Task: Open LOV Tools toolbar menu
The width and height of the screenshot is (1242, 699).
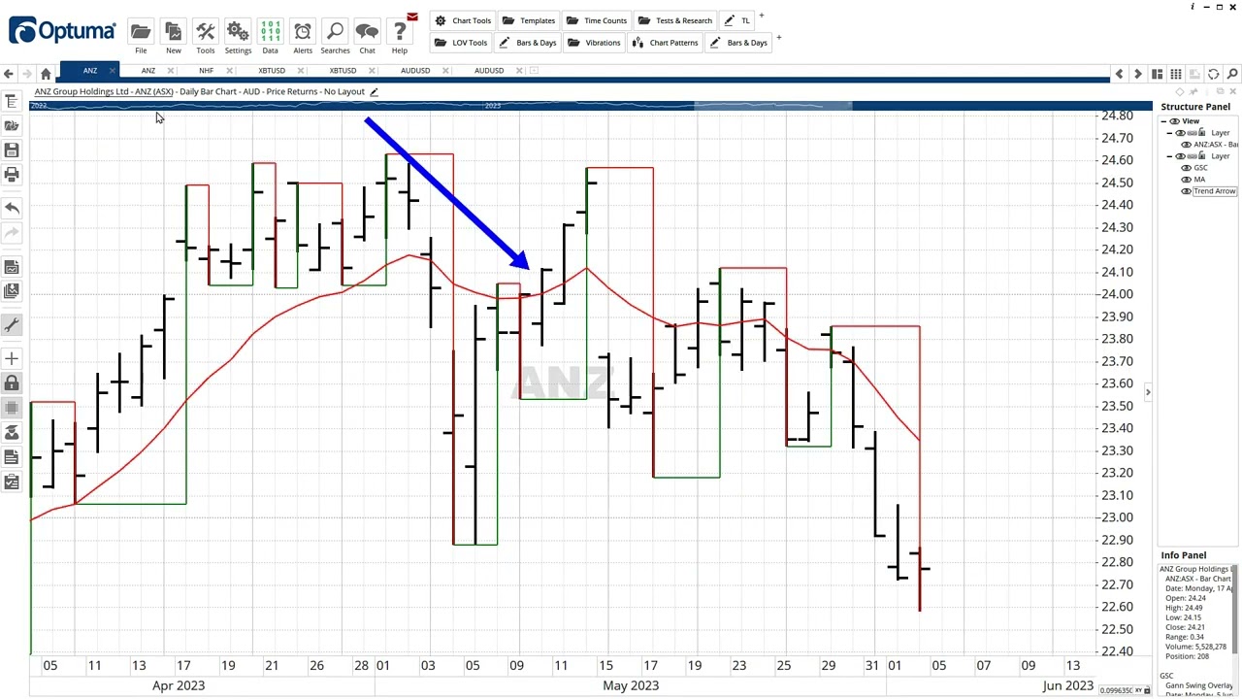Action: click(461, 43)
